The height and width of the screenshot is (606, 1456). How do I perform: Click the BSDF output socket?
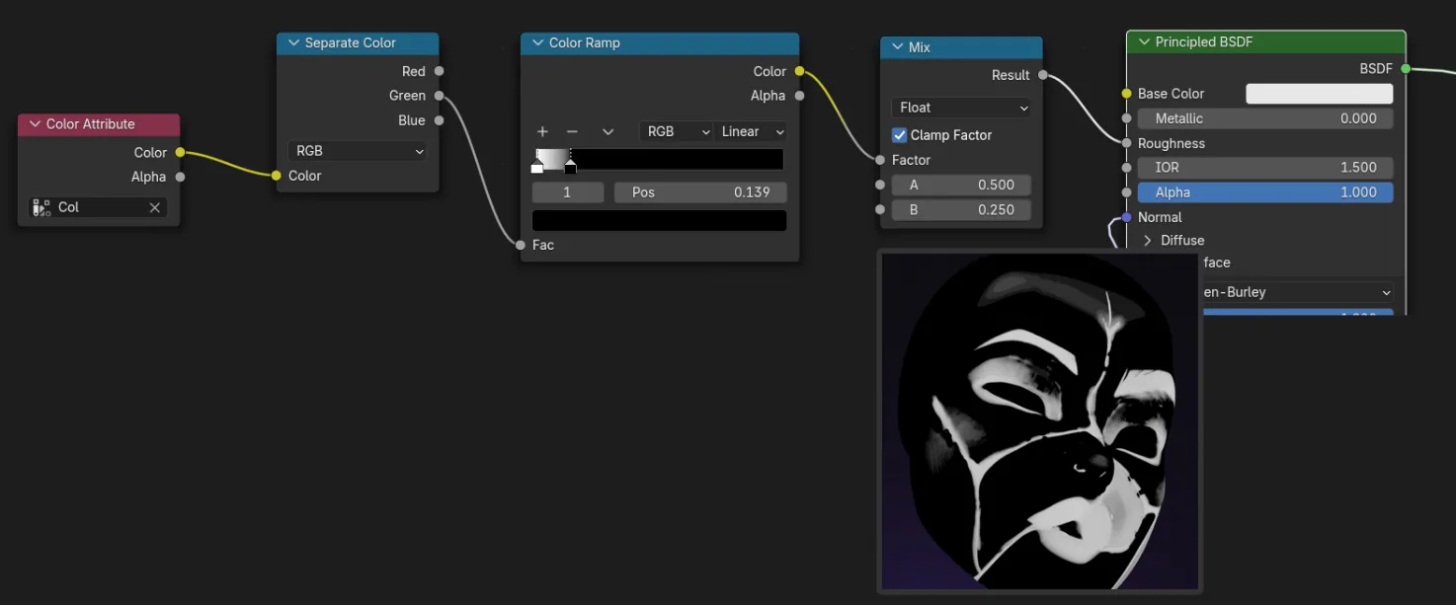point(1406,68)
